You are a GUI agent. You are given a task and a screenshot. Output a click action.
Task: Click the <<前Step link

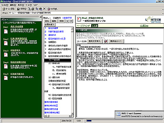pos(144,26)
